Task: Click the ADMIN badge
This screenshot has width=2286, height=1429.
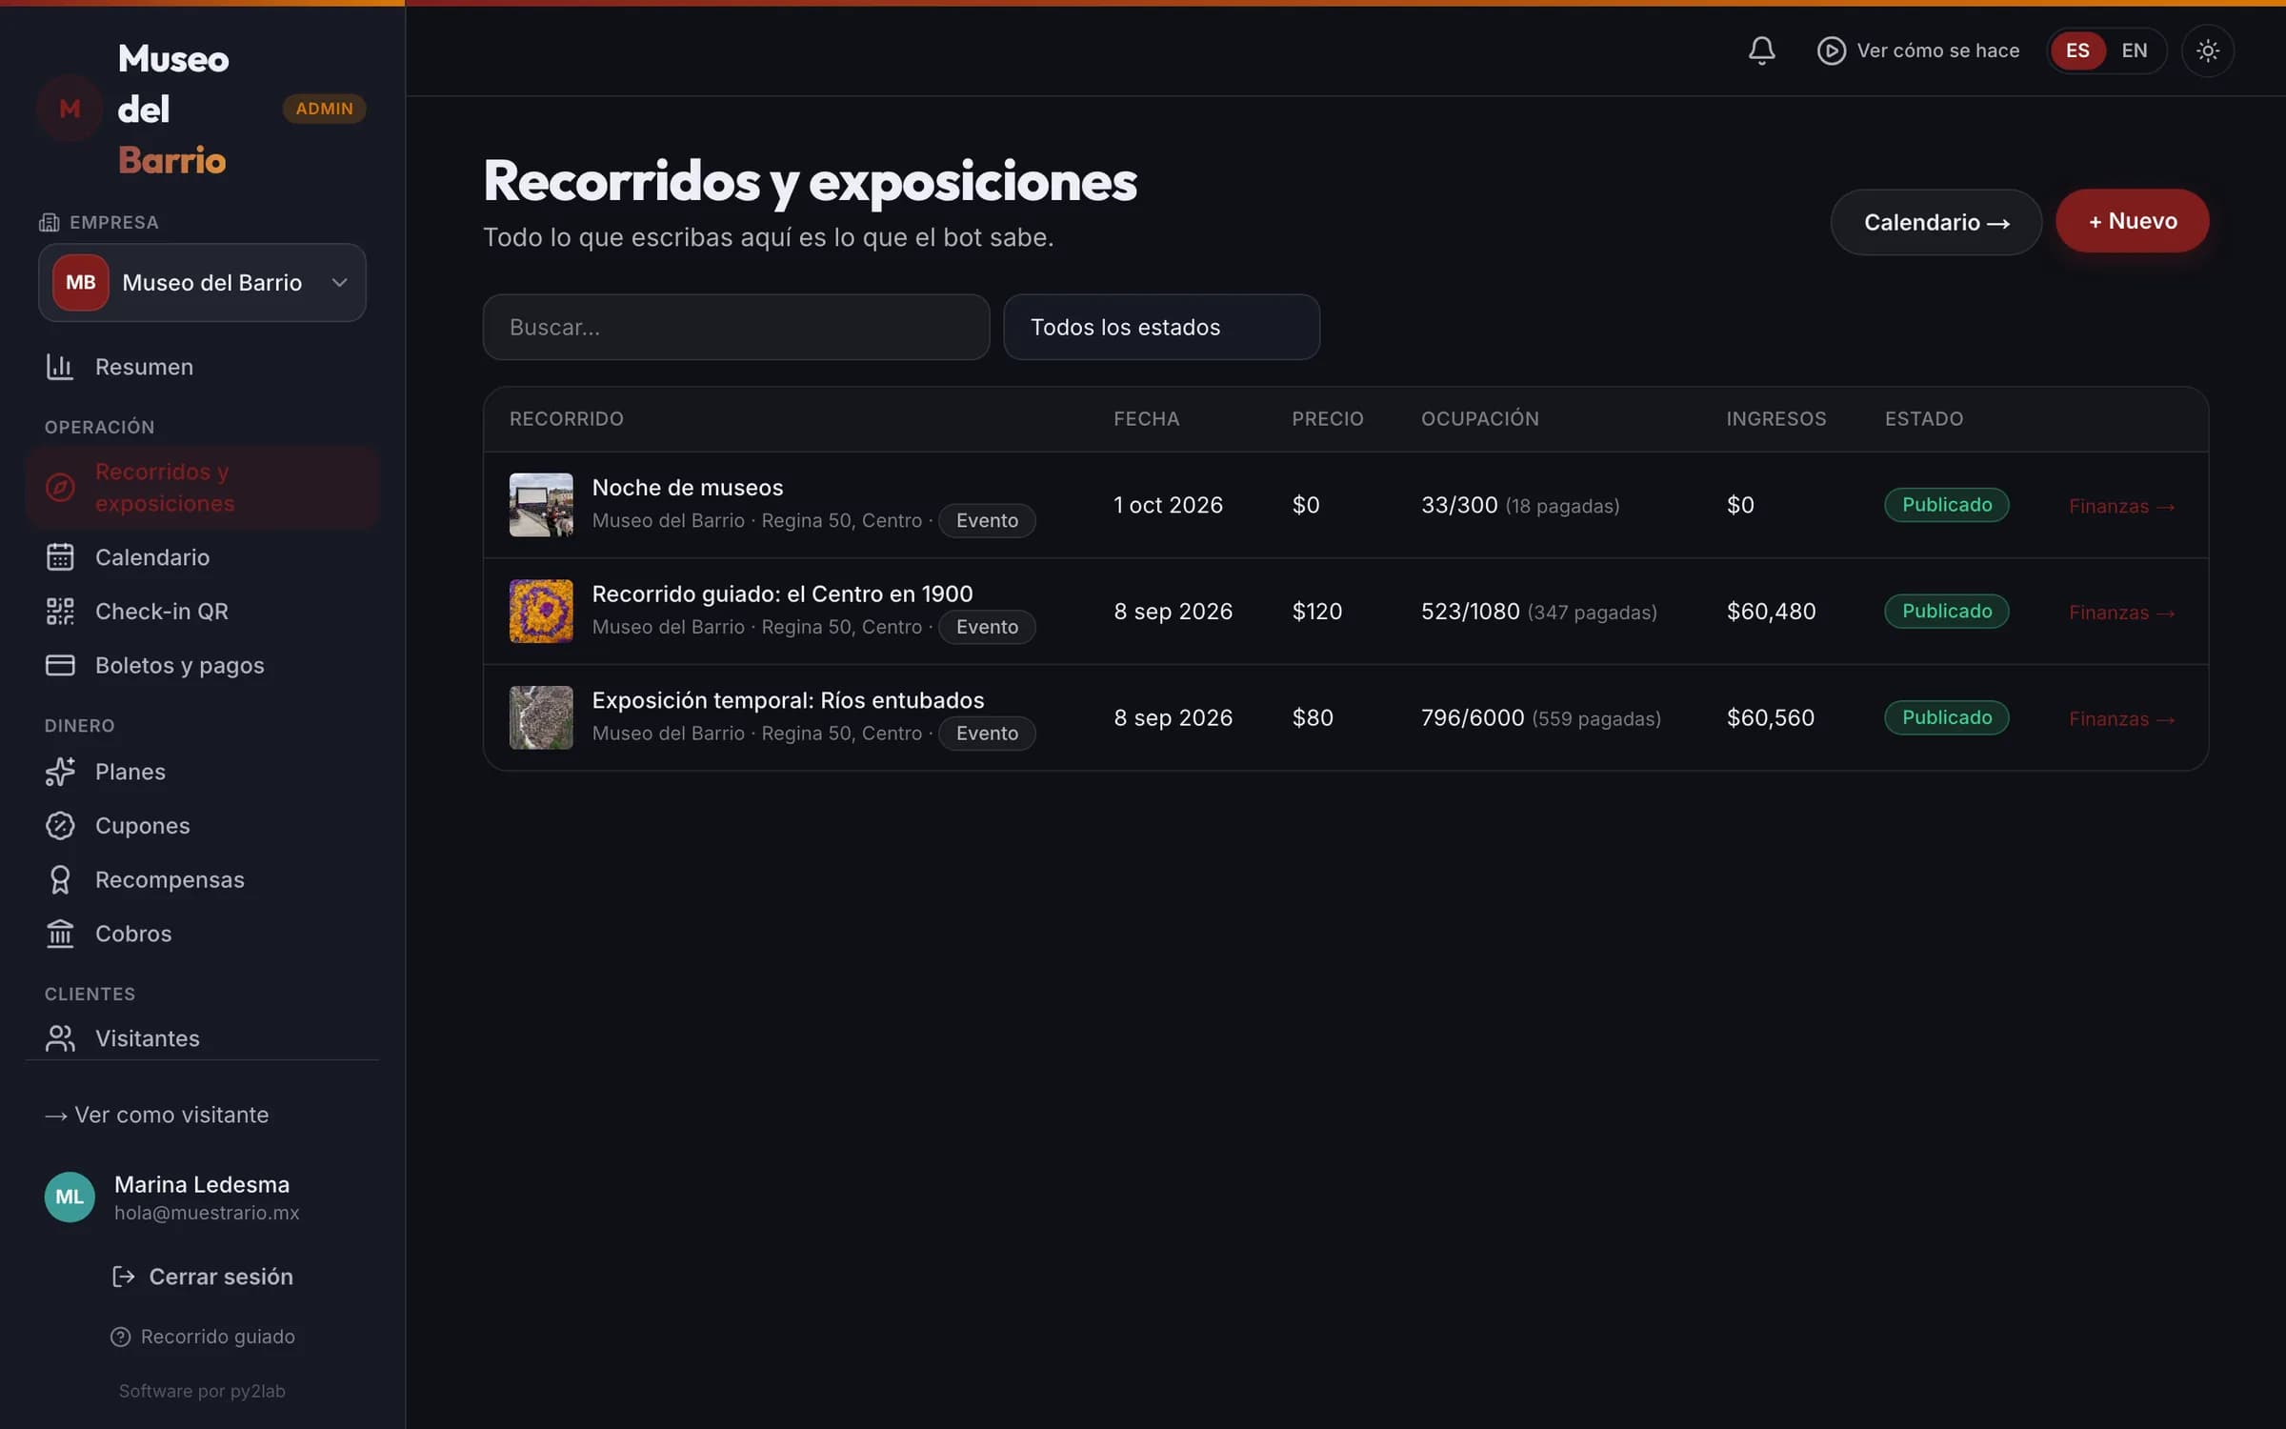Action: pos(324,109)
